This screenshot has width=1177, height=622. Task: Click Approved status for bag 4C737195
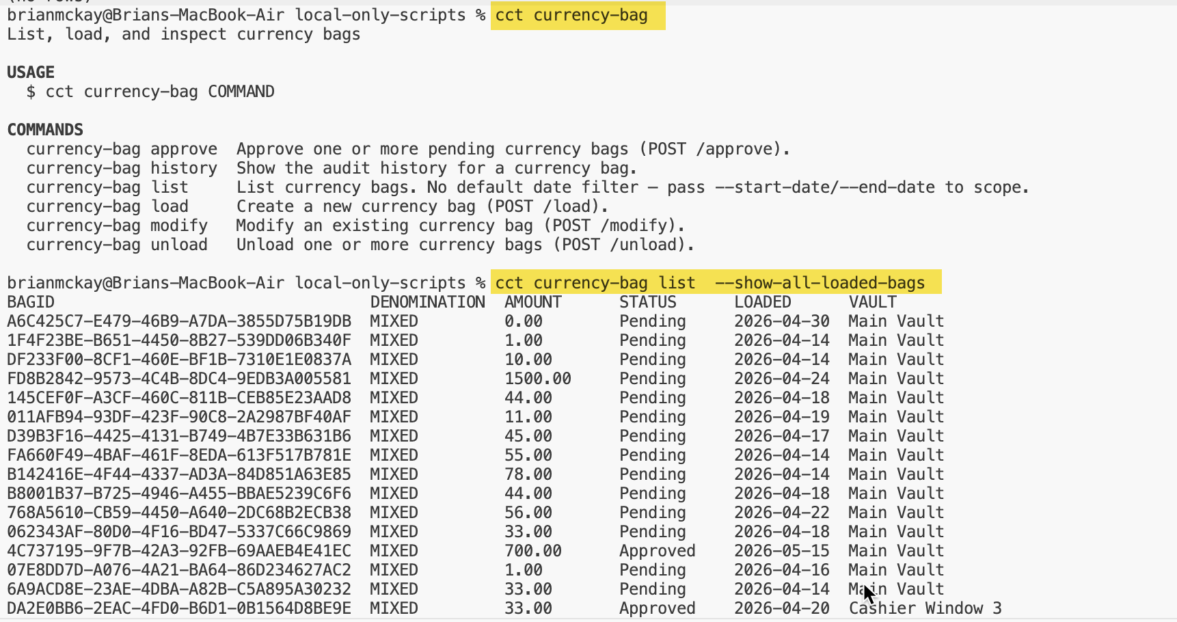pos(658,551)
